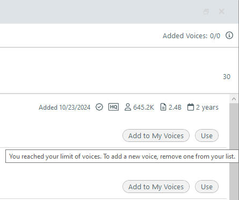
Task: Click the users count person icon
Action: tap(128, 107)
